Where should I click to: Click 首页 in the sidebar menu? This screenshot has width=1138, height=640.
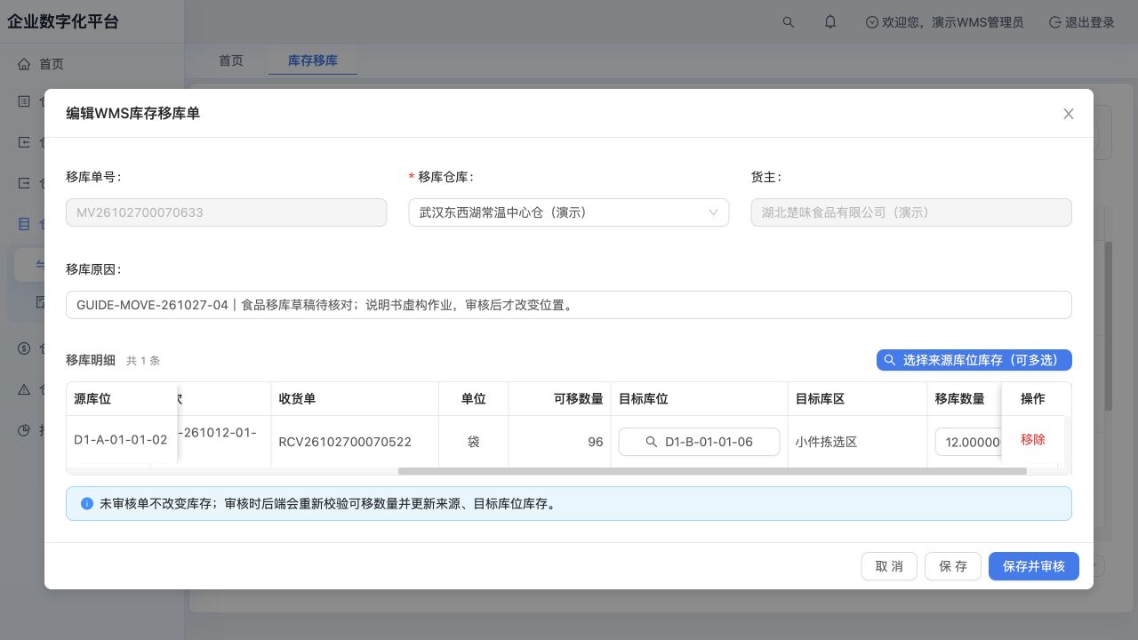52,64
